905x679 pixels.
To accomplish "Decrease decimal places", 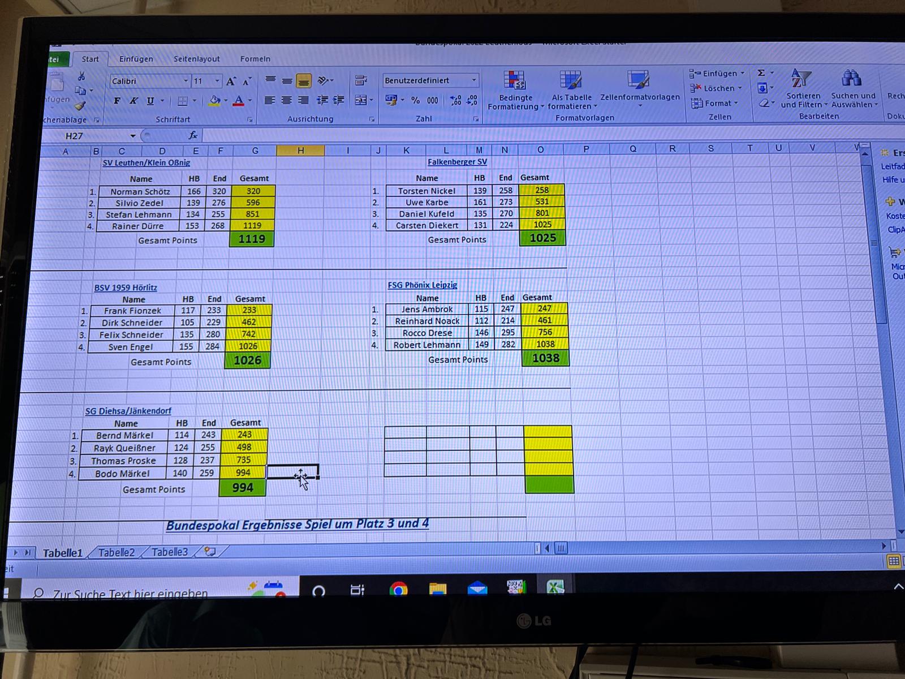I will click(x=472, y=100).
